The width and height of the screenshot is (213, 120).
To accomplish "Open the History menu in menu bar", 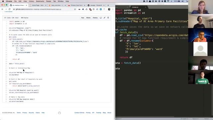I will tap(31, 1).
